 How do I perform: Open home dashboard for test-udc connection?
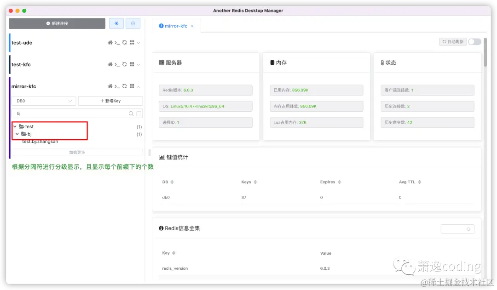pyautogui.click(x=110, y=42)
